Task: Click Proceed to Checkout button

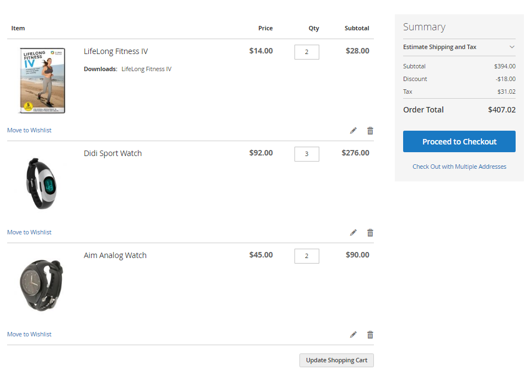Action: click(x=459, y=142)
